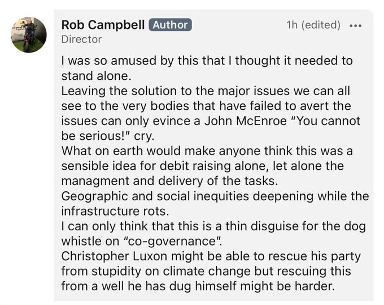
Task: Click the Director headline under the name
Action: (81, 40)
